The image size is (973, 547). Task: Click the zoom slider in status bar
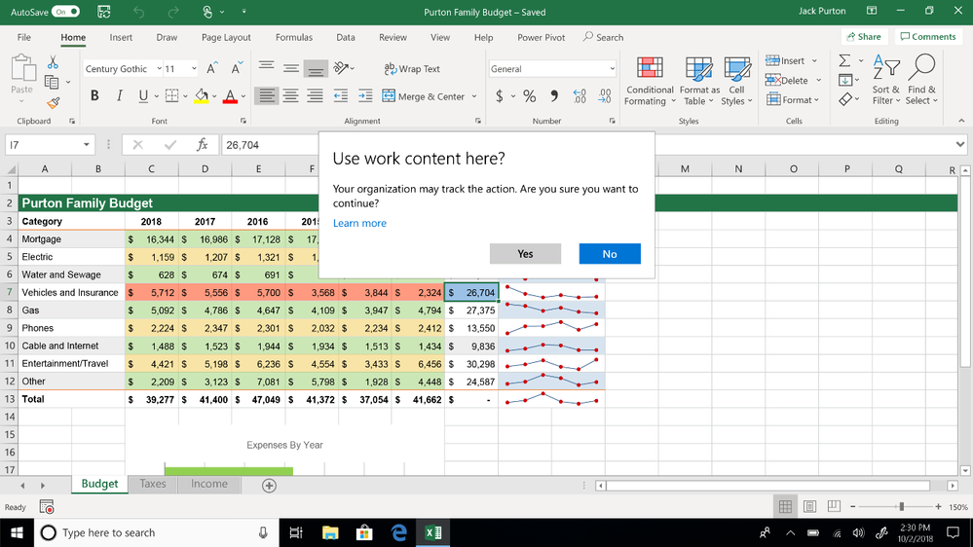click(x=901, y=507)
